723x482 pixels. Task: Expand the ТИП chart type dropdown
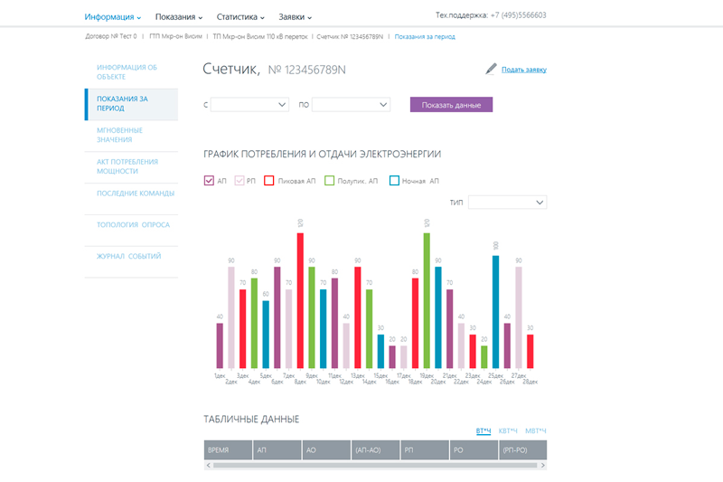pyautogui.click(x=507, y=203)
